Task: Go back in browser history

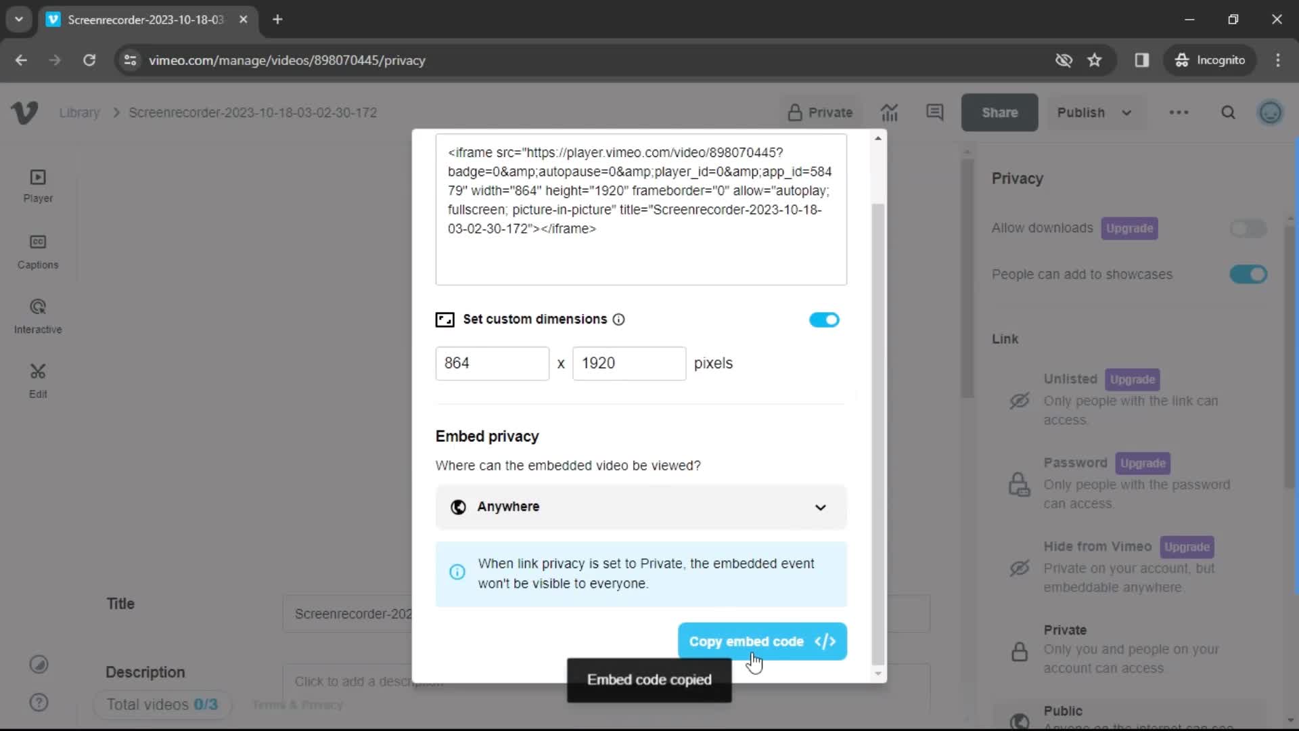Action: [x=21, y=60]
